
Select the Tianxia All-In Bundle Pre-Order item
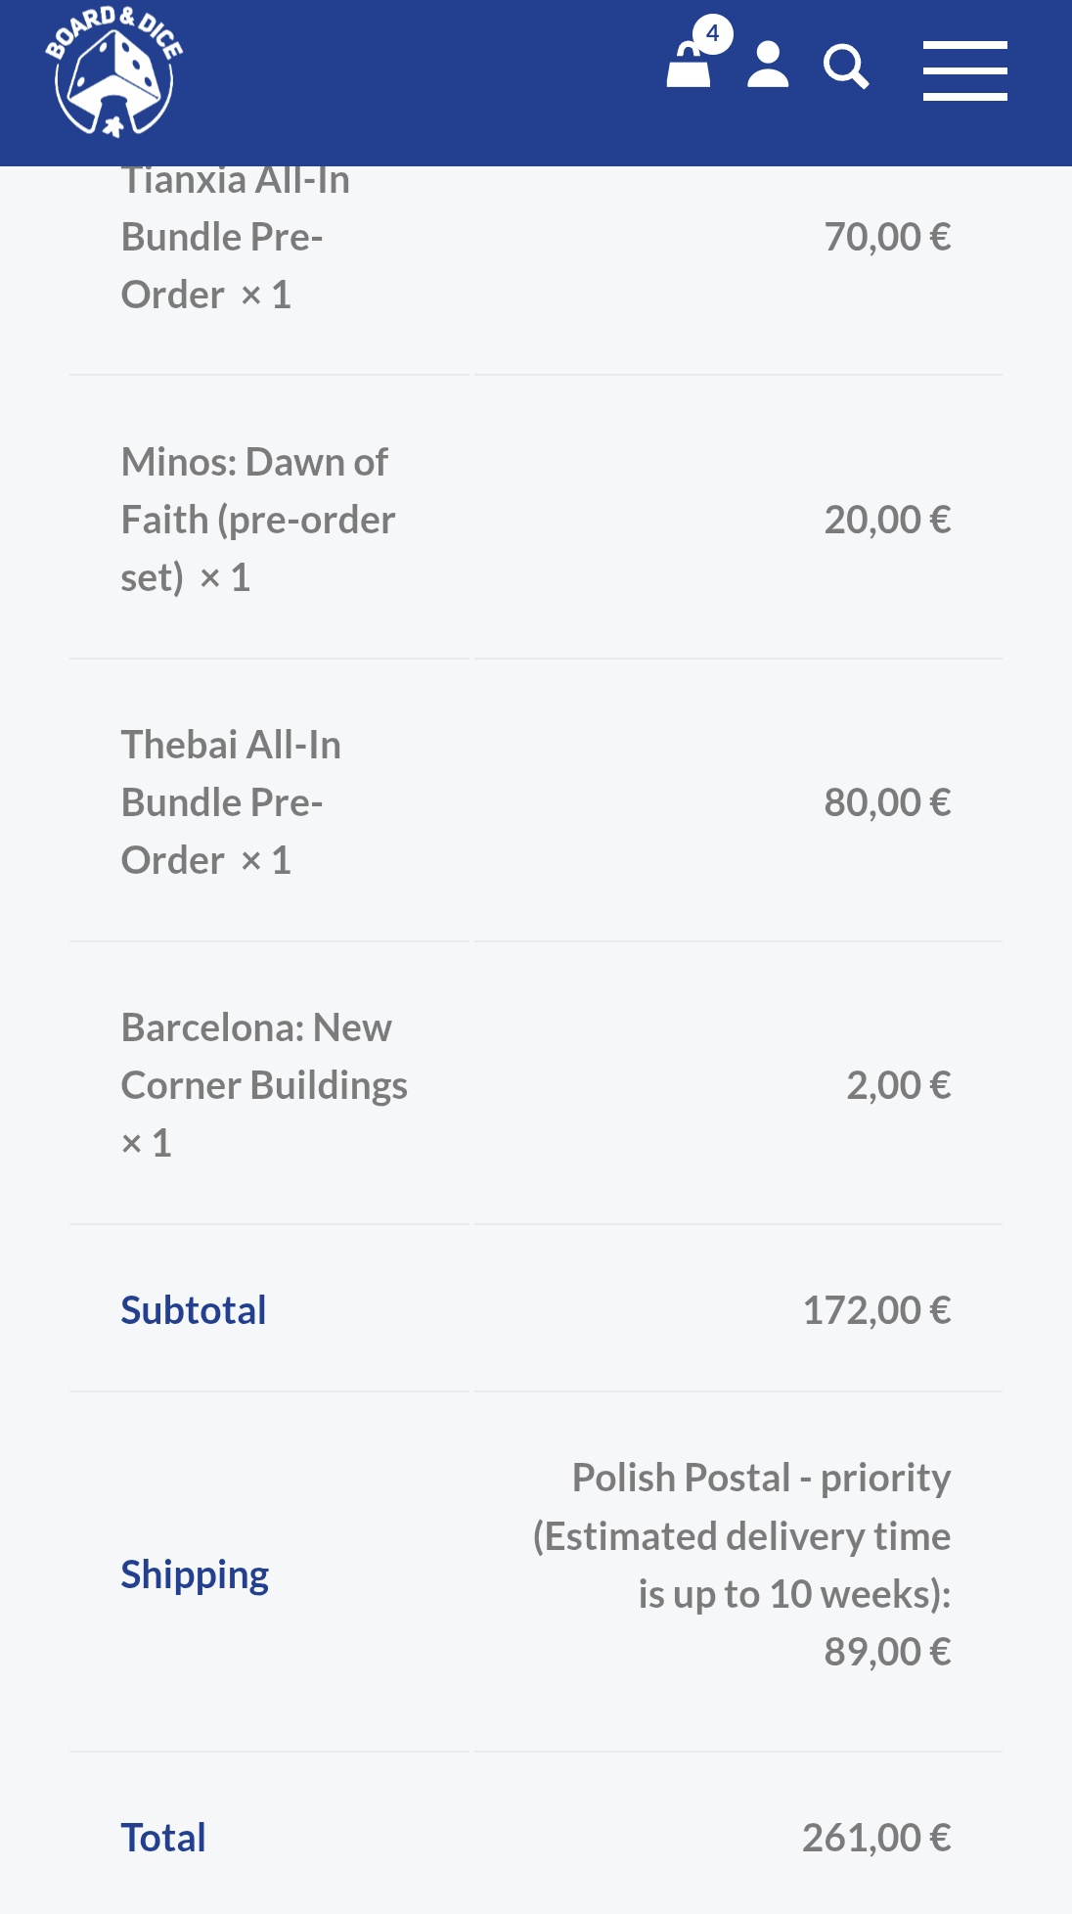[x=236, y=237]
